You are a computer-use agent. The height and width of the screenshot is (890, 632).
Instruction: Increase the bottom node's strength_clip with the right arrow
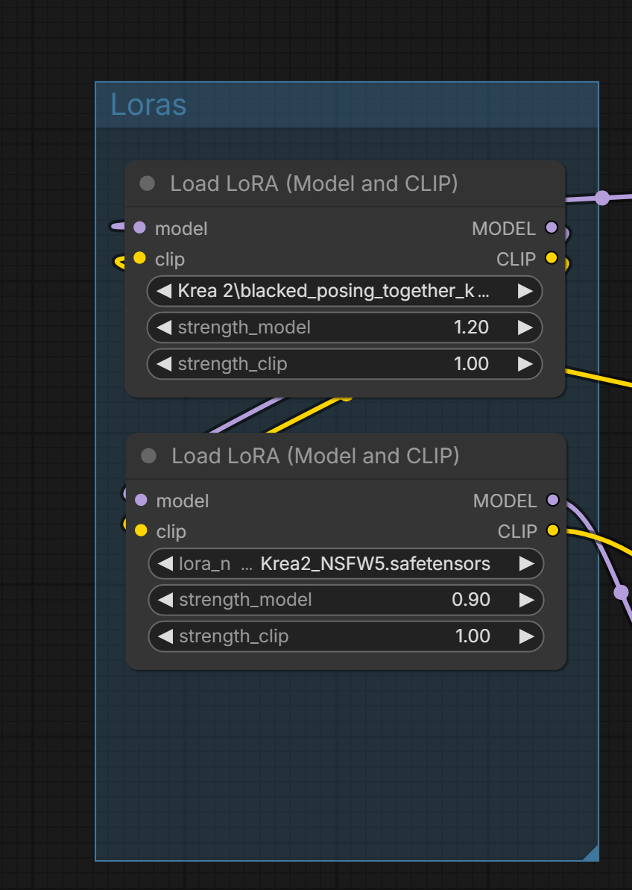[x=527, y=636]
